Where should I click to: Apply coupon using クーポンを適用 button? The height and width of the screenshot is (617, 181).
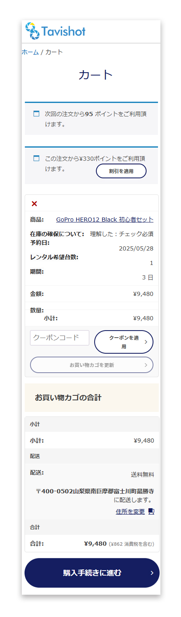point(124,342)
